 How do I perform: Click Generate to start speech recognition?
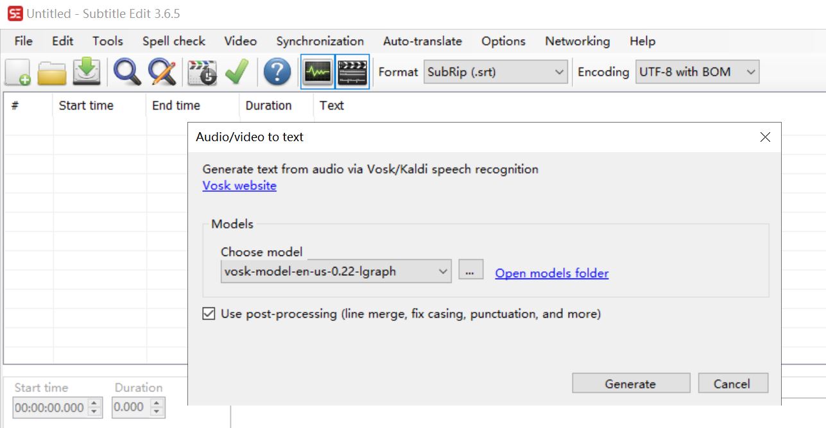[630, 383]
